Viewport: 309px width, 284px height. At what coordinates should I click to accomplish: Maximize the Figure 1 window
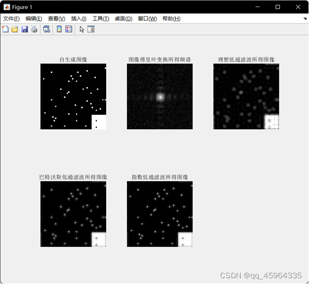coord(278,7)
